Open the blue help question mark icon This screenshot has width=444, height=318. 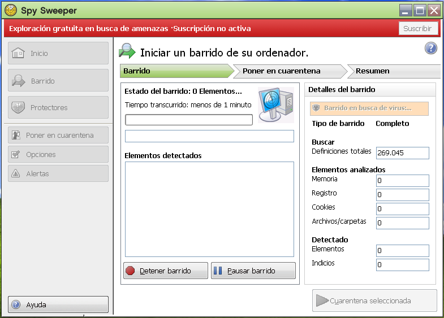click(430, 48)
